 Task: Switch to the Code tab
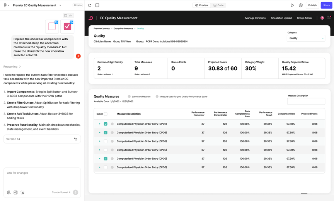point(218,5)
